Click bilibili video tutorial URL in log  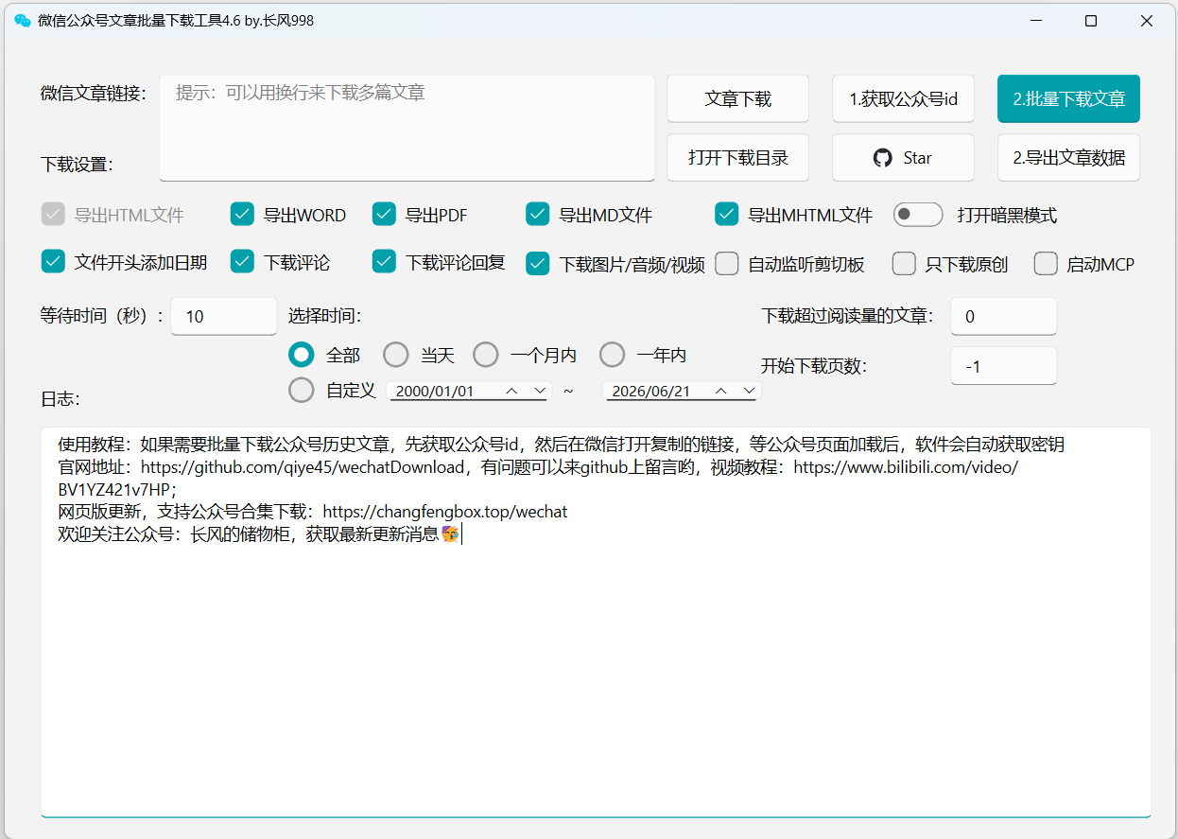906,466
